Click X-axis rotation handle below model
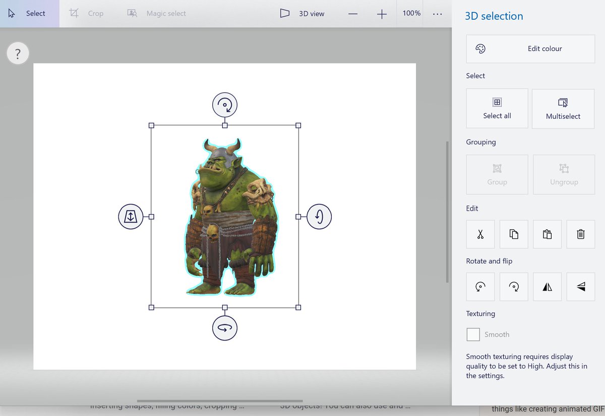Viewport: 605px width, 416px height. click(225, 328)
